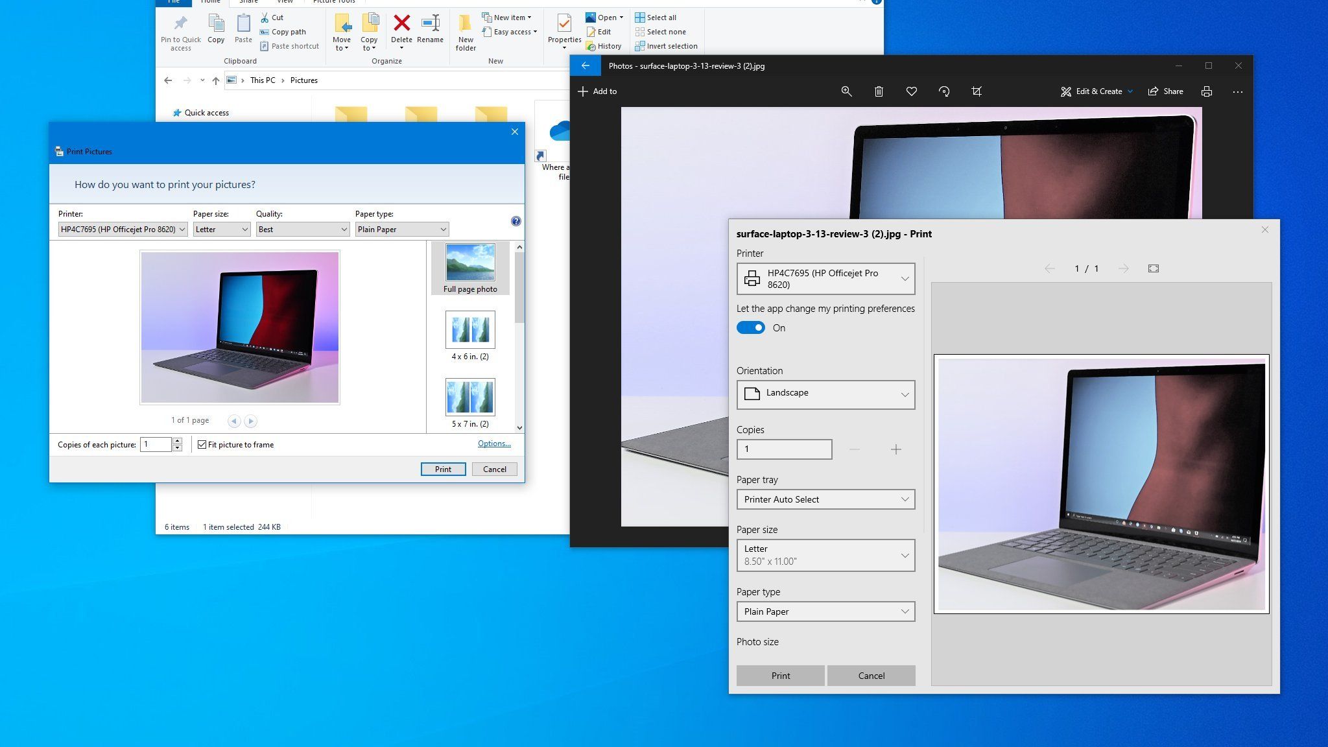Click the printer icon in Photos toolbar

coord(1206,91)
